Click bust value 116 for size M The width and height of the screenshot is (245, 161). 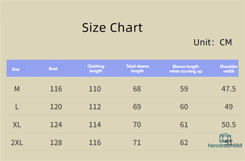(x=56, y=89)
